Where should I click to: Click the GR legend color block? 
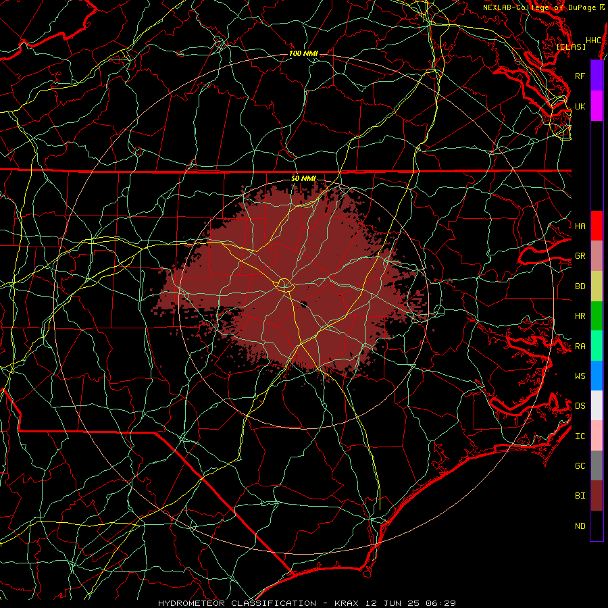597,255
